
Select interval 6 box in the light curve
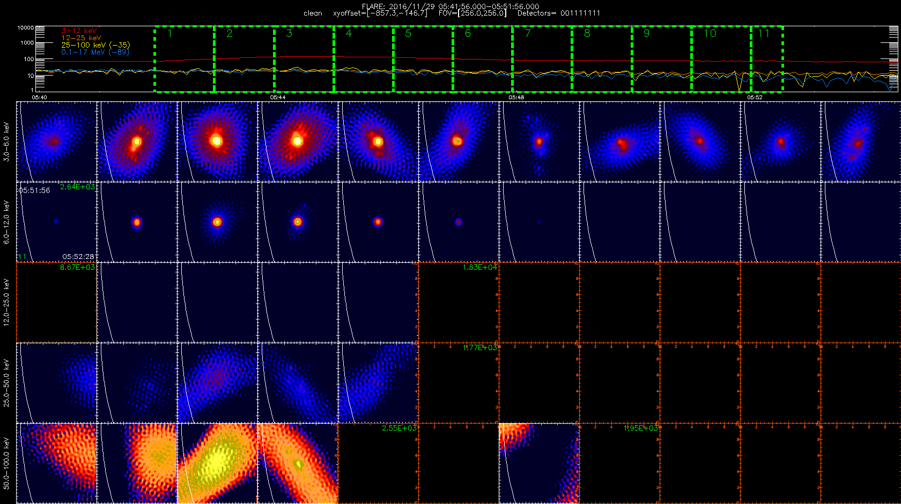click(483, 59)
